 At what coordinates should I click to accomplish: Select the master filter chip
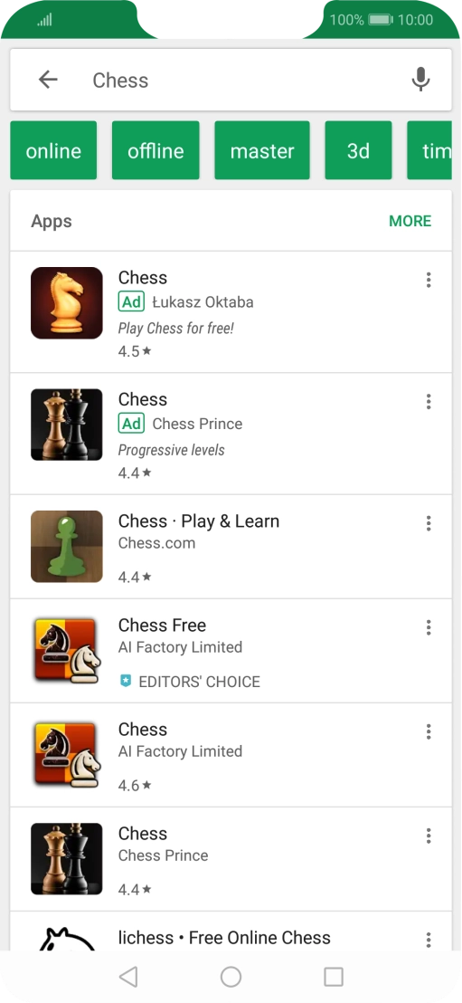tap(262, 150)
